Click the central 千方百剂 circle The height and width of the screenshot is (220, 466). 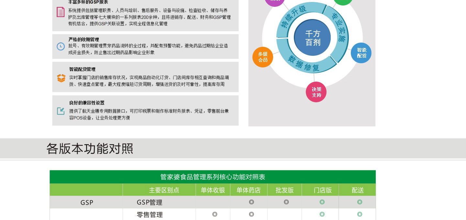click(x=312, y=38)
